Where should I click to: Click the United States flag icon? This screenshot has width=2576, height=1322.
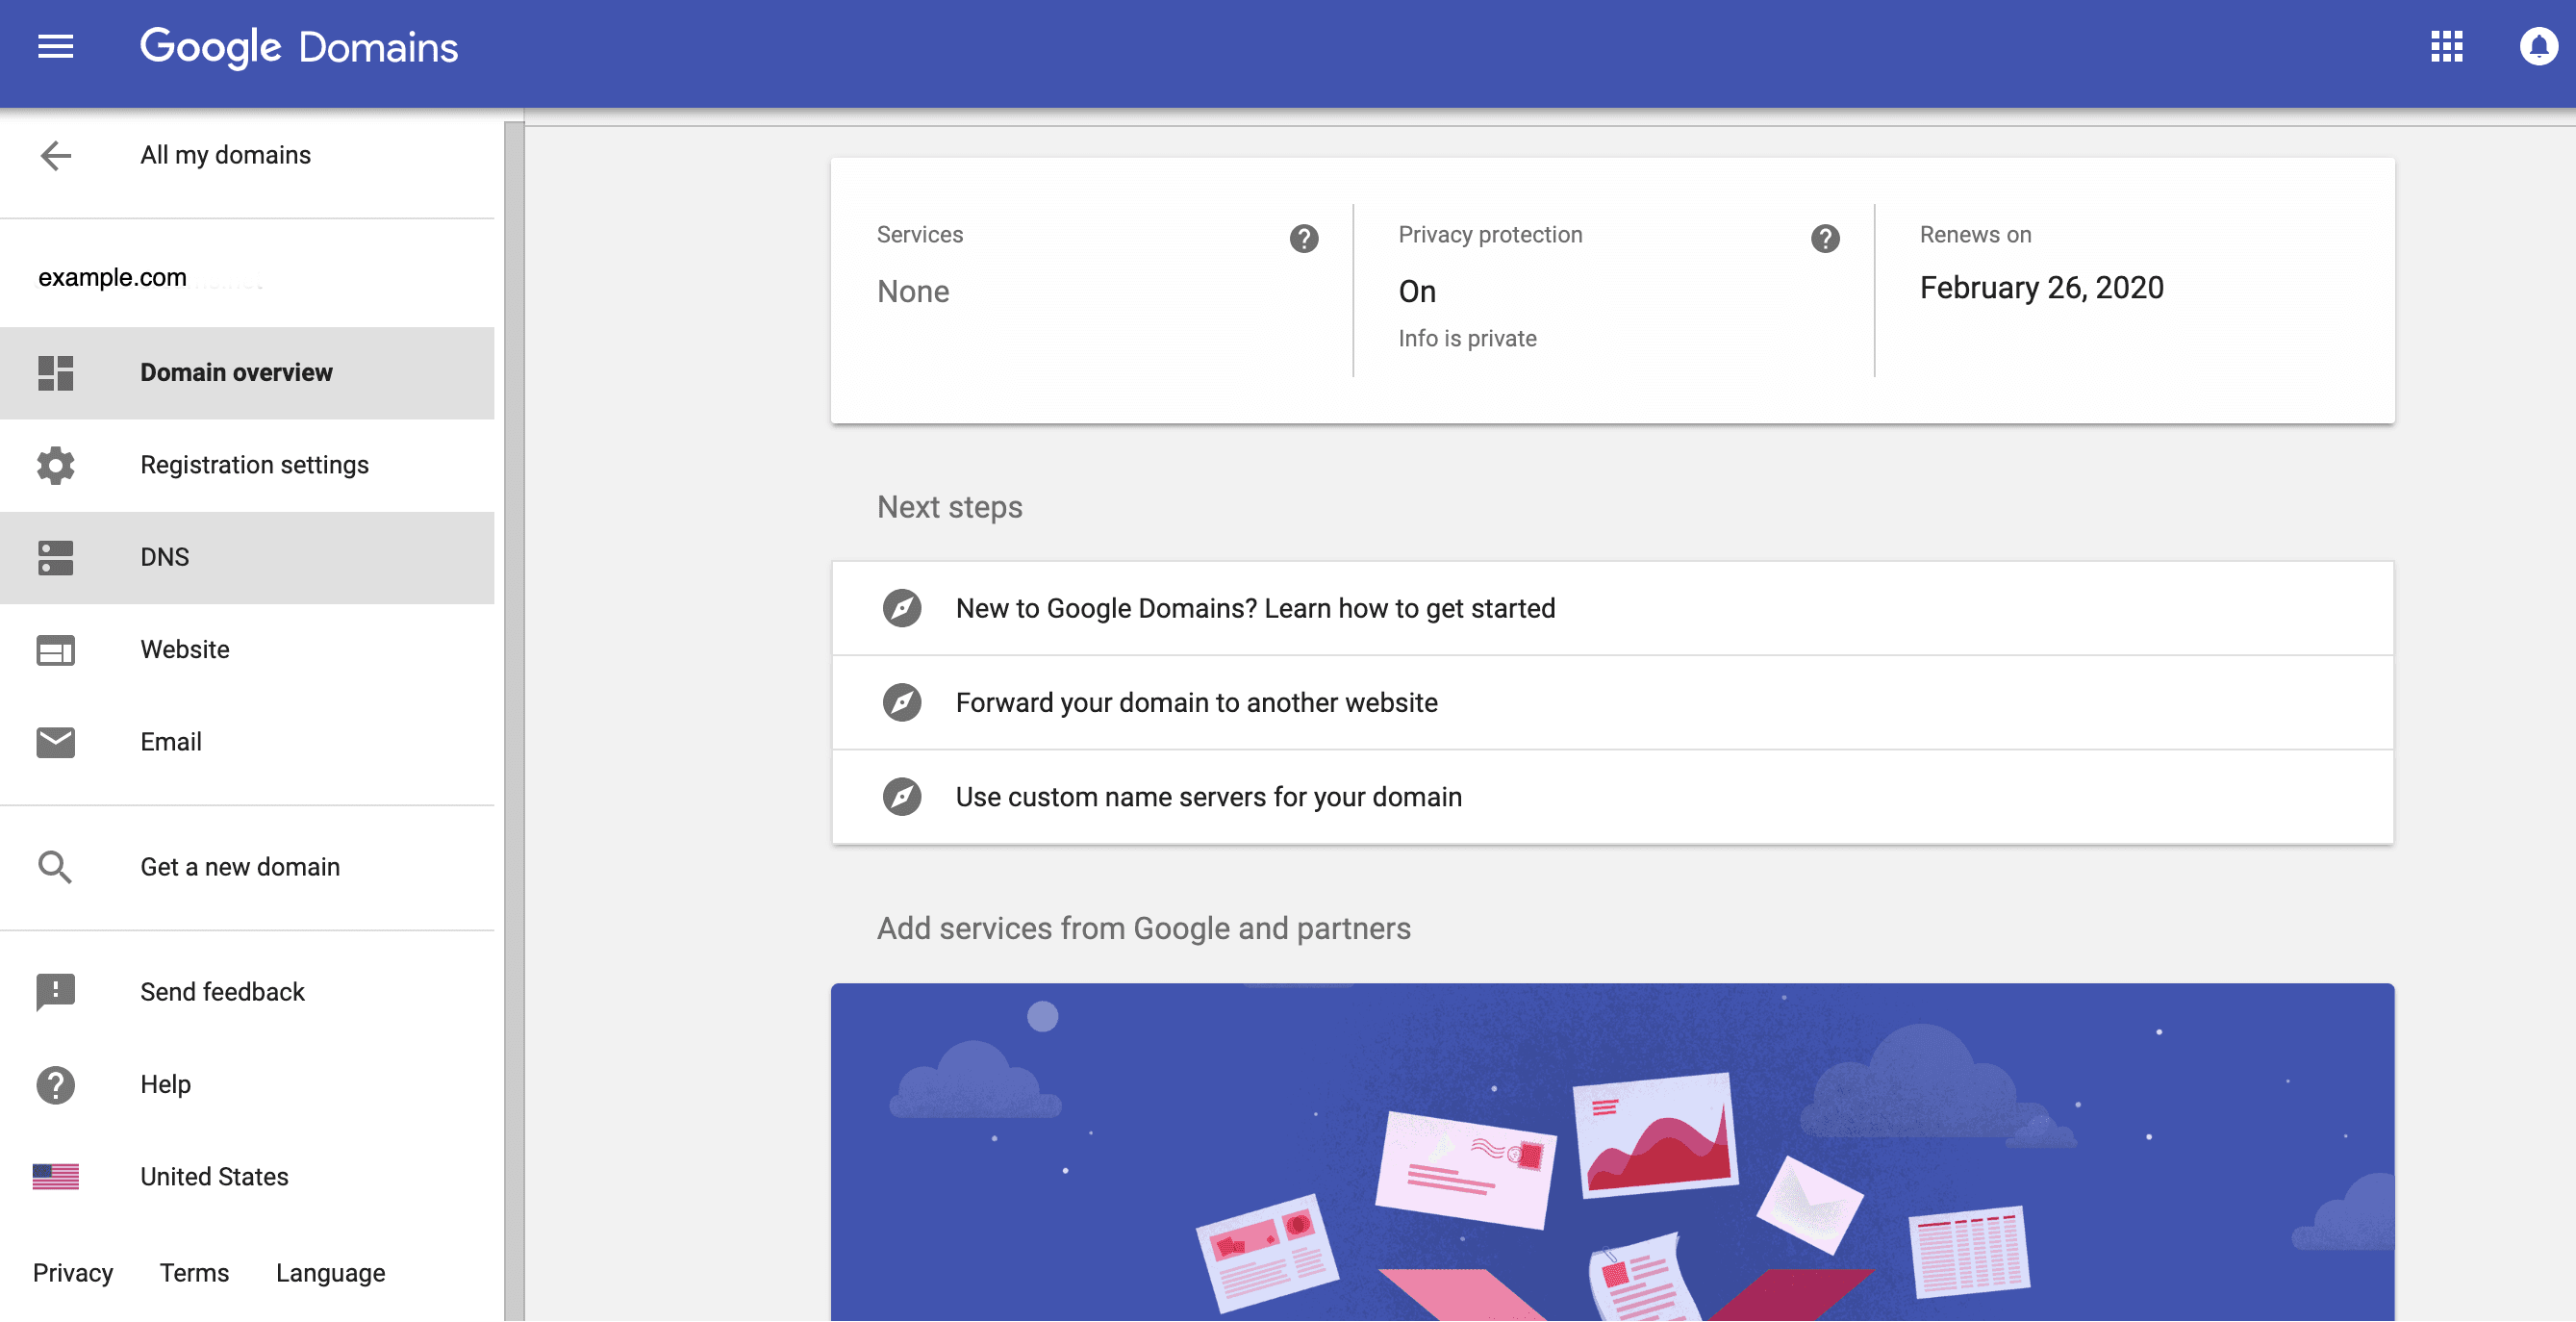click(56, 1176)
